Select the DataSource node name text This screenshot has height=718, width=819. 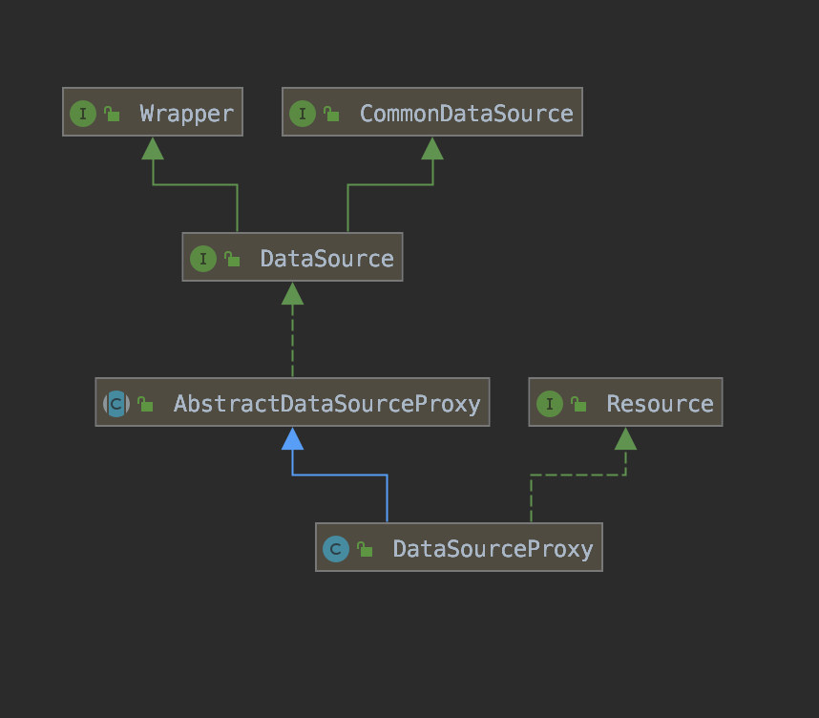pyautogui.click(x=326, y=259)
